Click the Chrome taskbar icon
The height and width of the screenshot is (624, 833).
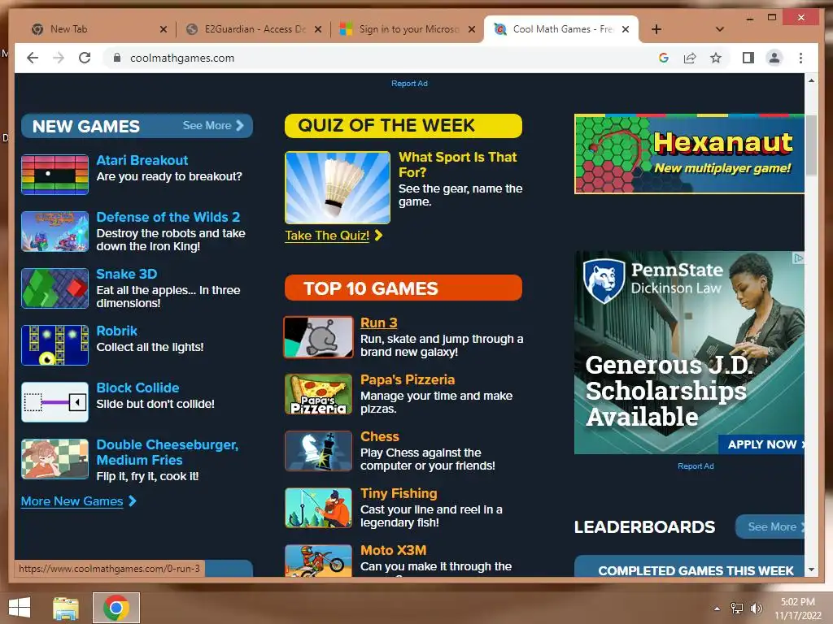116,608
